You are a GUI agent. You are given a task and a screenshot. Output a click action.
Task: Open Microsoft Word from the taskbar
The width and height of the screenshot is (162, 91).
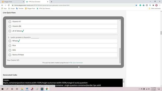[x=27, y=89]
